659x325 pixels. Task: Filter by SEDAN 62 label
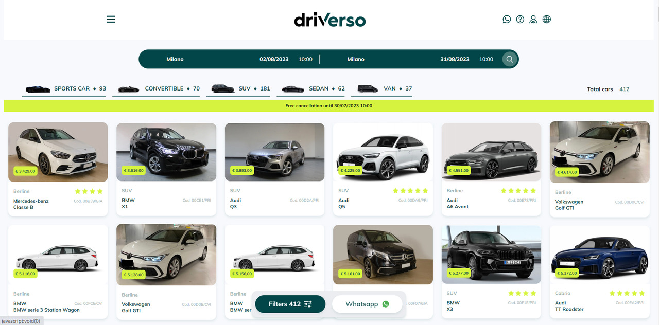point(326,88)
